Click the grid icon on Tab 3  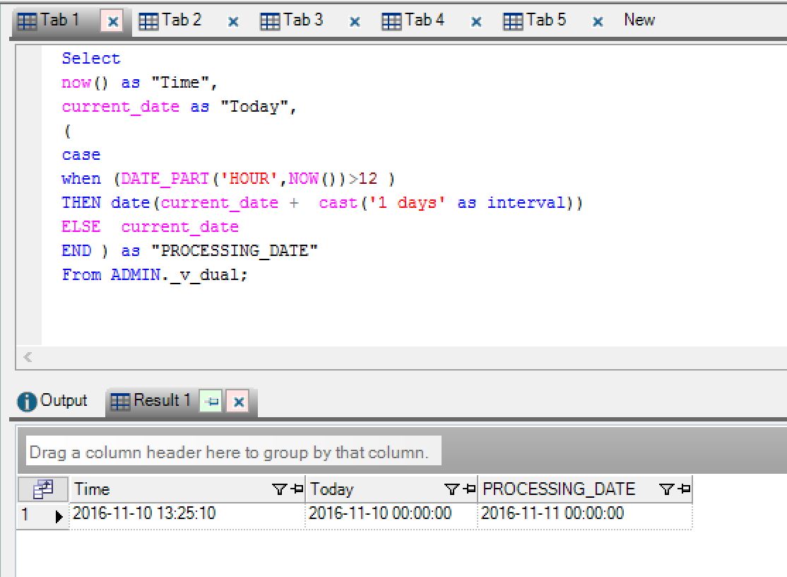(x=269, y=20)
